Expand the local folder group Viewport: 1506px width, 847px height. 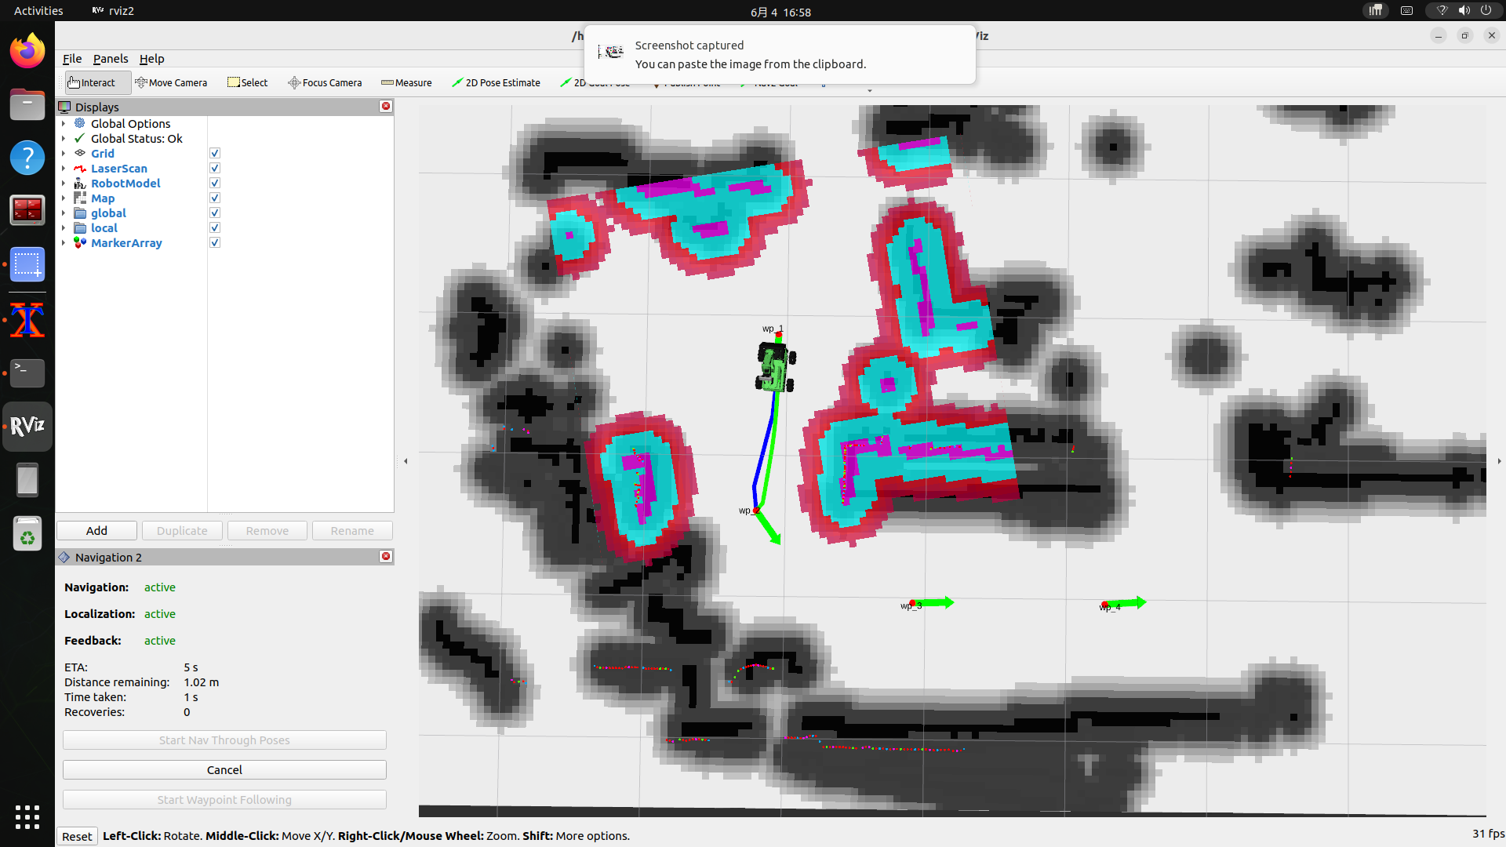[x=64, y=227]
